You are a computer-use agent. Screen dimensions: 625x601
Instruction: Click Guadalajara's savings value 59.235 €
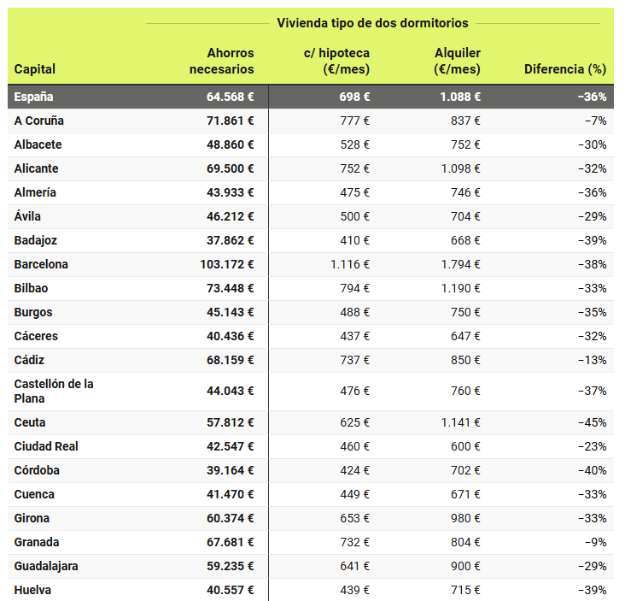click(x=231, y=566)
